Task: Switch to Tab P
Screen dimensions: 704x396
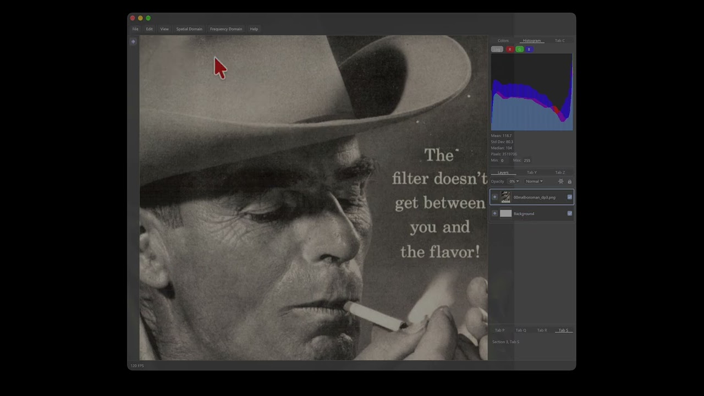Action: click(x=499, y=331)
